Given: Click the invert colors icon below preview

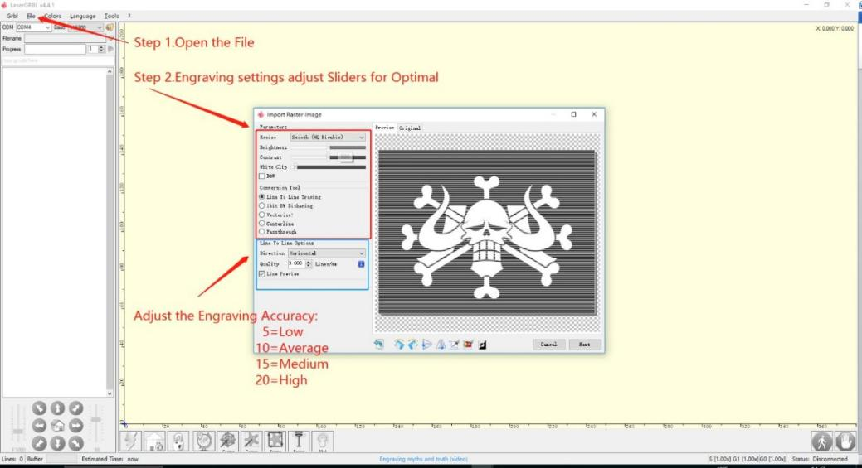Looking at the screenshot, I should 482,345.
